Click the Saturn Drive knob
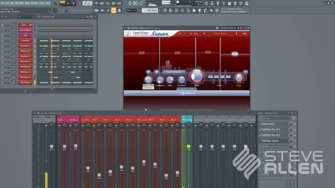The width and height of the screenshot is (335, 188). coord(197,77)
